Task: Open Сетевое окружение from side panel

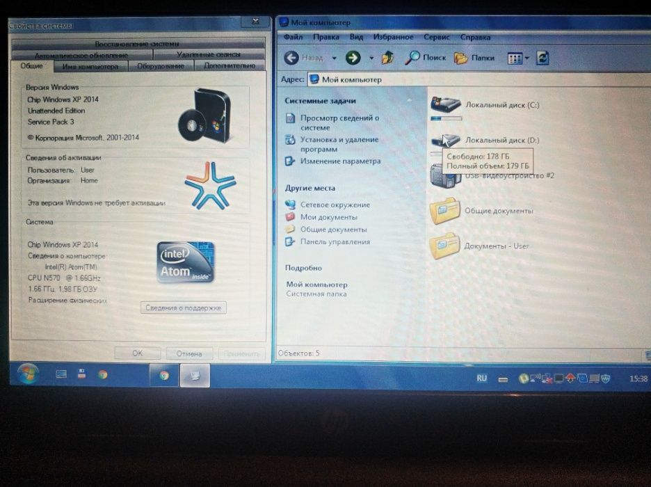Action: 335,205
